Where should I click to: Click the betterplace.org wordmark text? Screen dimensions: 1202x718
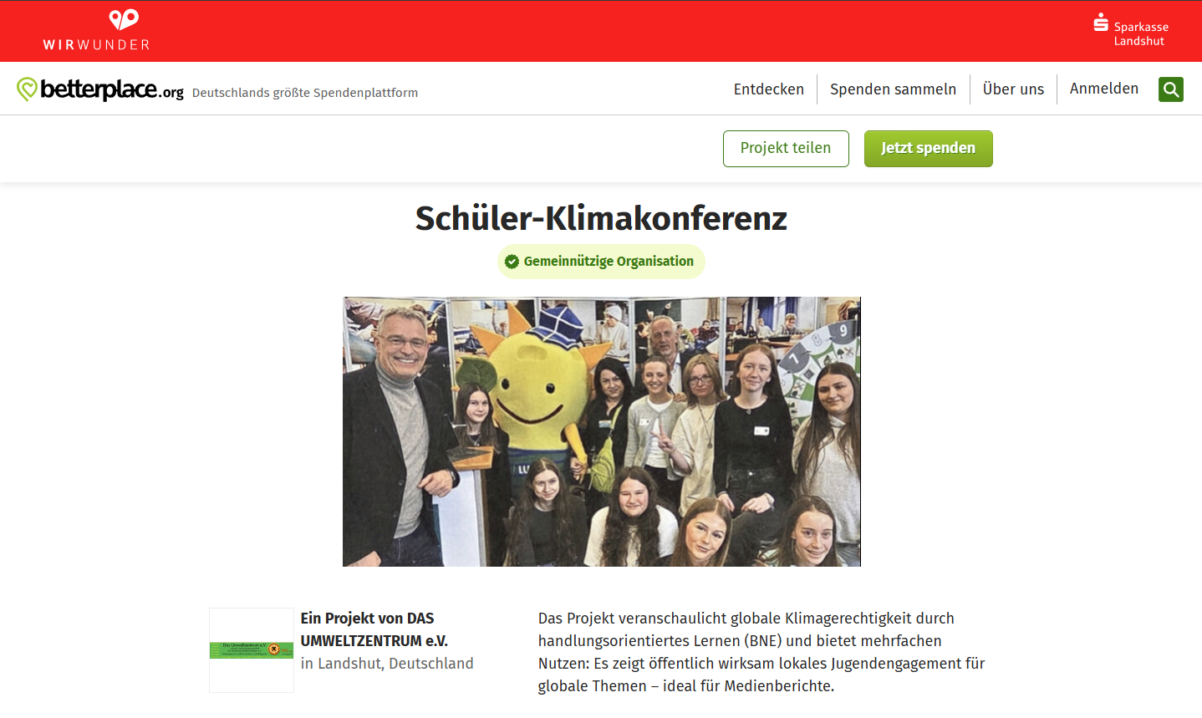(x=112, y=89)
